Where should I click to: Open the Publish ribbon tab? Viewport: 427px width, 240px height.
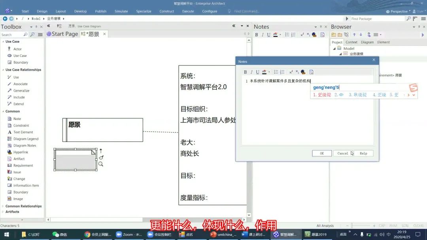coord(100,11)
